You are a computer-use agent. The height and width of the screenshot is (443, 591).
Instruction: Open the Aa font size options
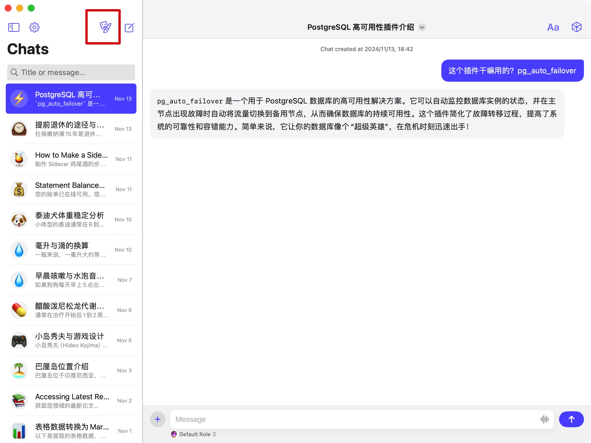[553, 27]
